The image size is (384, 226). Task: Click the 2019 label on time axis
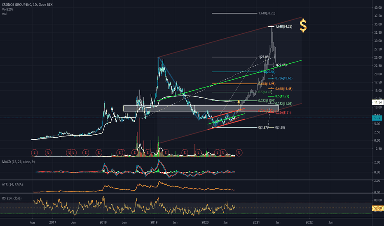(x=154, y=222)
